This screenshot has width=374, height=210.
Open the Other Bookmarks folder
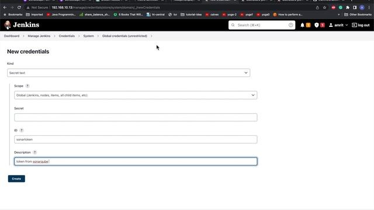click(x=358, y=15)
